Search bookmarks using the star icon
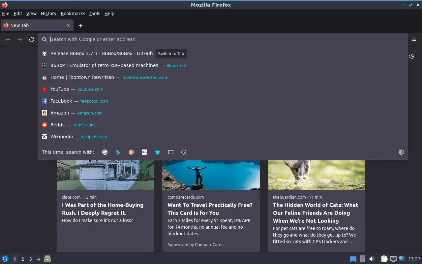The width and height of the screenshot is (422, 264). pyautogui.click(x=158, y=152)
